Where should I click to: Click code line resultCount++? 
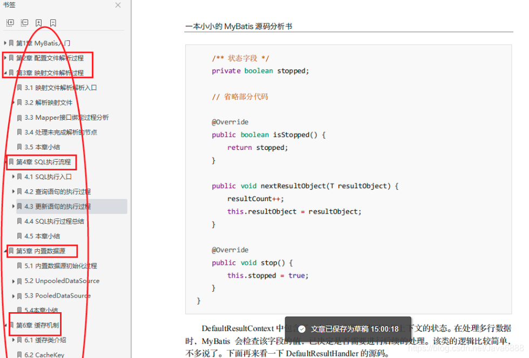click(256, 199)
